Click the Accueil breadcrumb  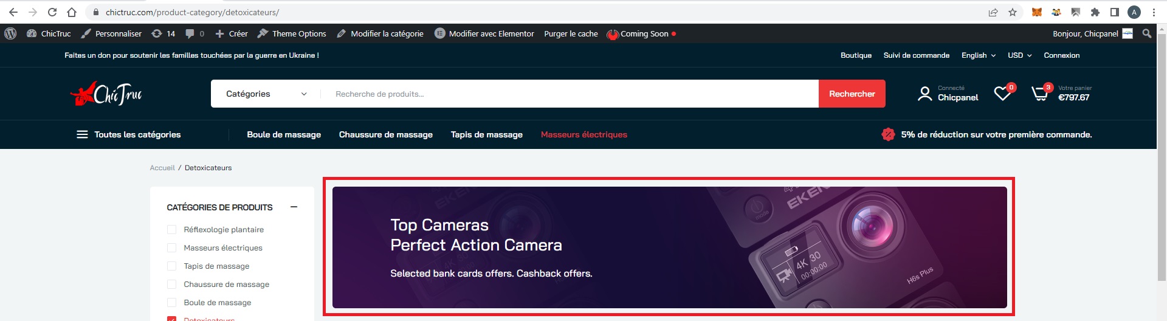[x=162, y=168]
